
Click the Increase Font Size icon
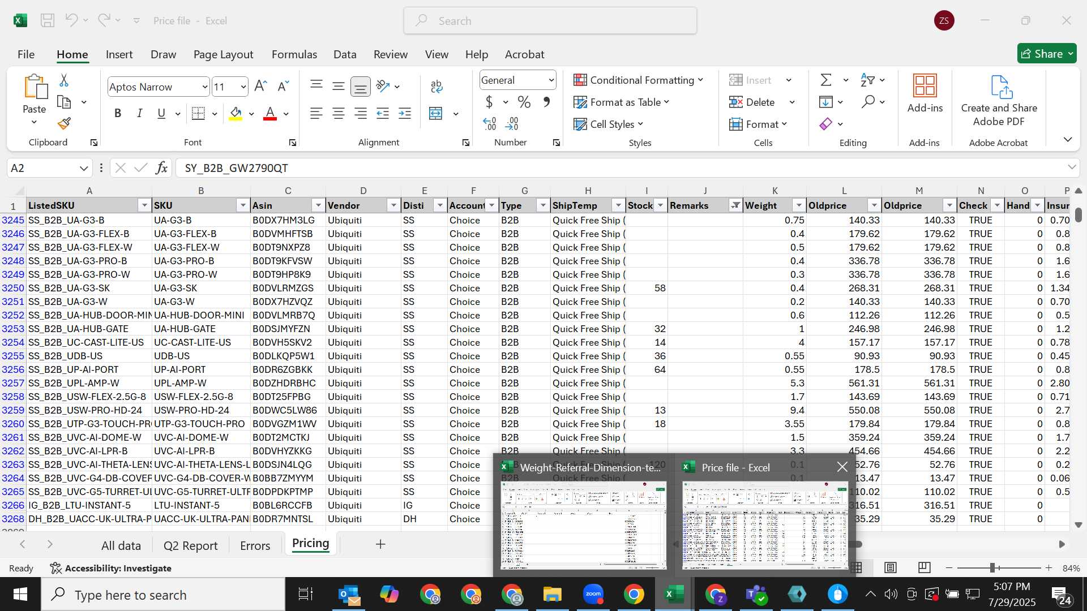(x=260, y=86)
